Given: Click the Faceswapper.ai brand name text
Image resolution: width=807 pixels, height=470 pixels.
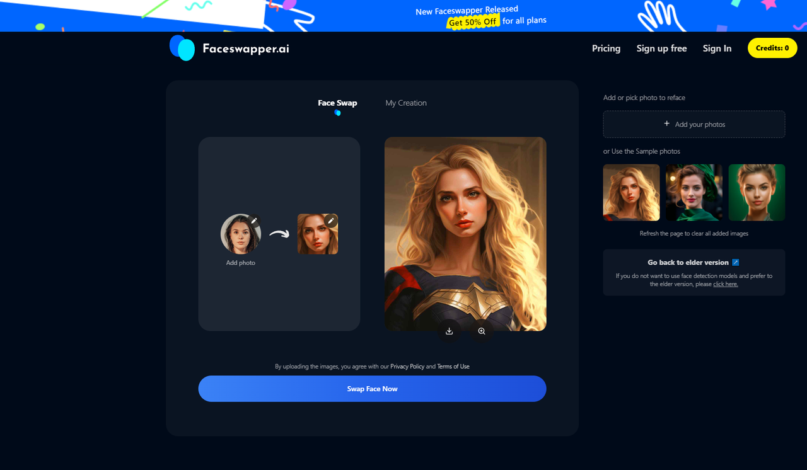Looking at the screenshot, I should pos(246,49).
